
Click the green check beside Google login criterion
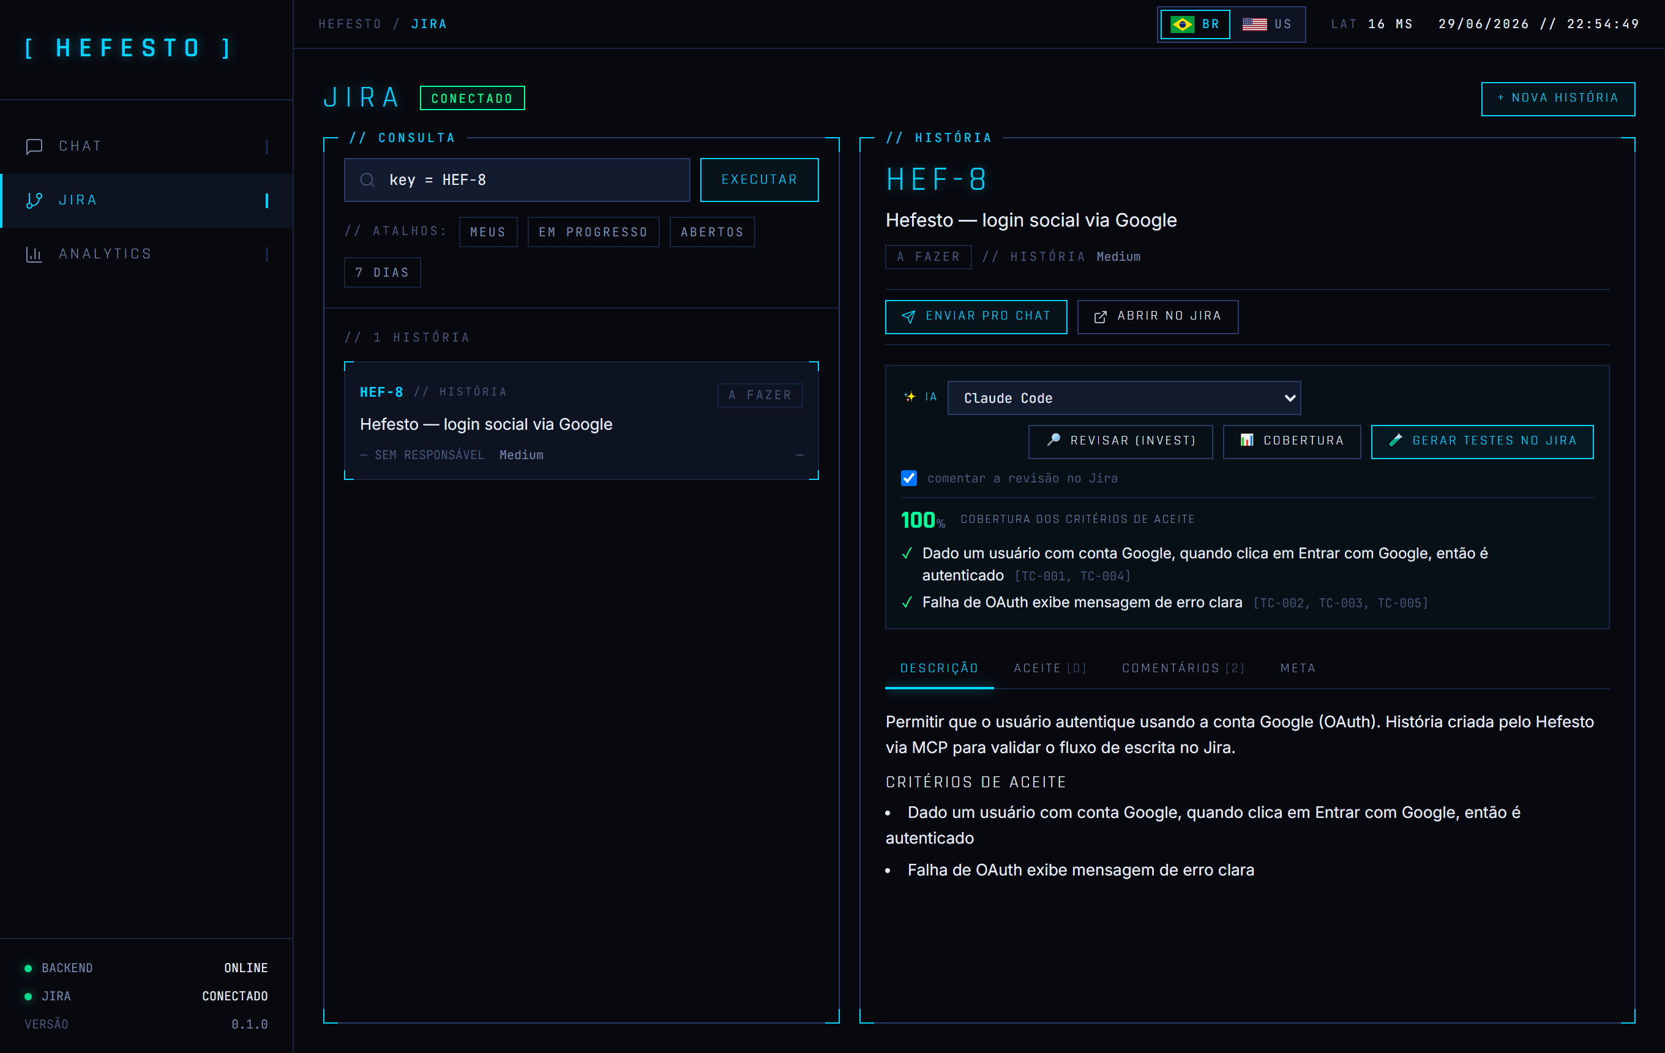(907, 554)
